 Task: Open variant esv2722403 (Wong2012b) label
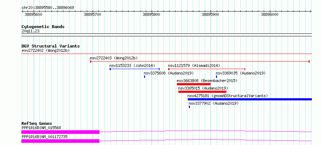(114, 58)
